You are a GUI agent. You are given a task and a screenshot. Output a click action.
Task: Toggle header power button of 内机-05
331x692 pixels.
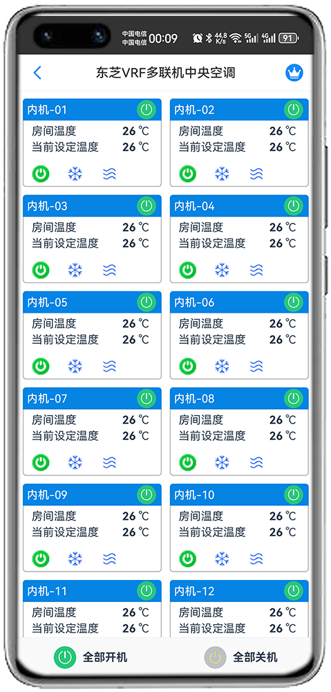point(146,302)
